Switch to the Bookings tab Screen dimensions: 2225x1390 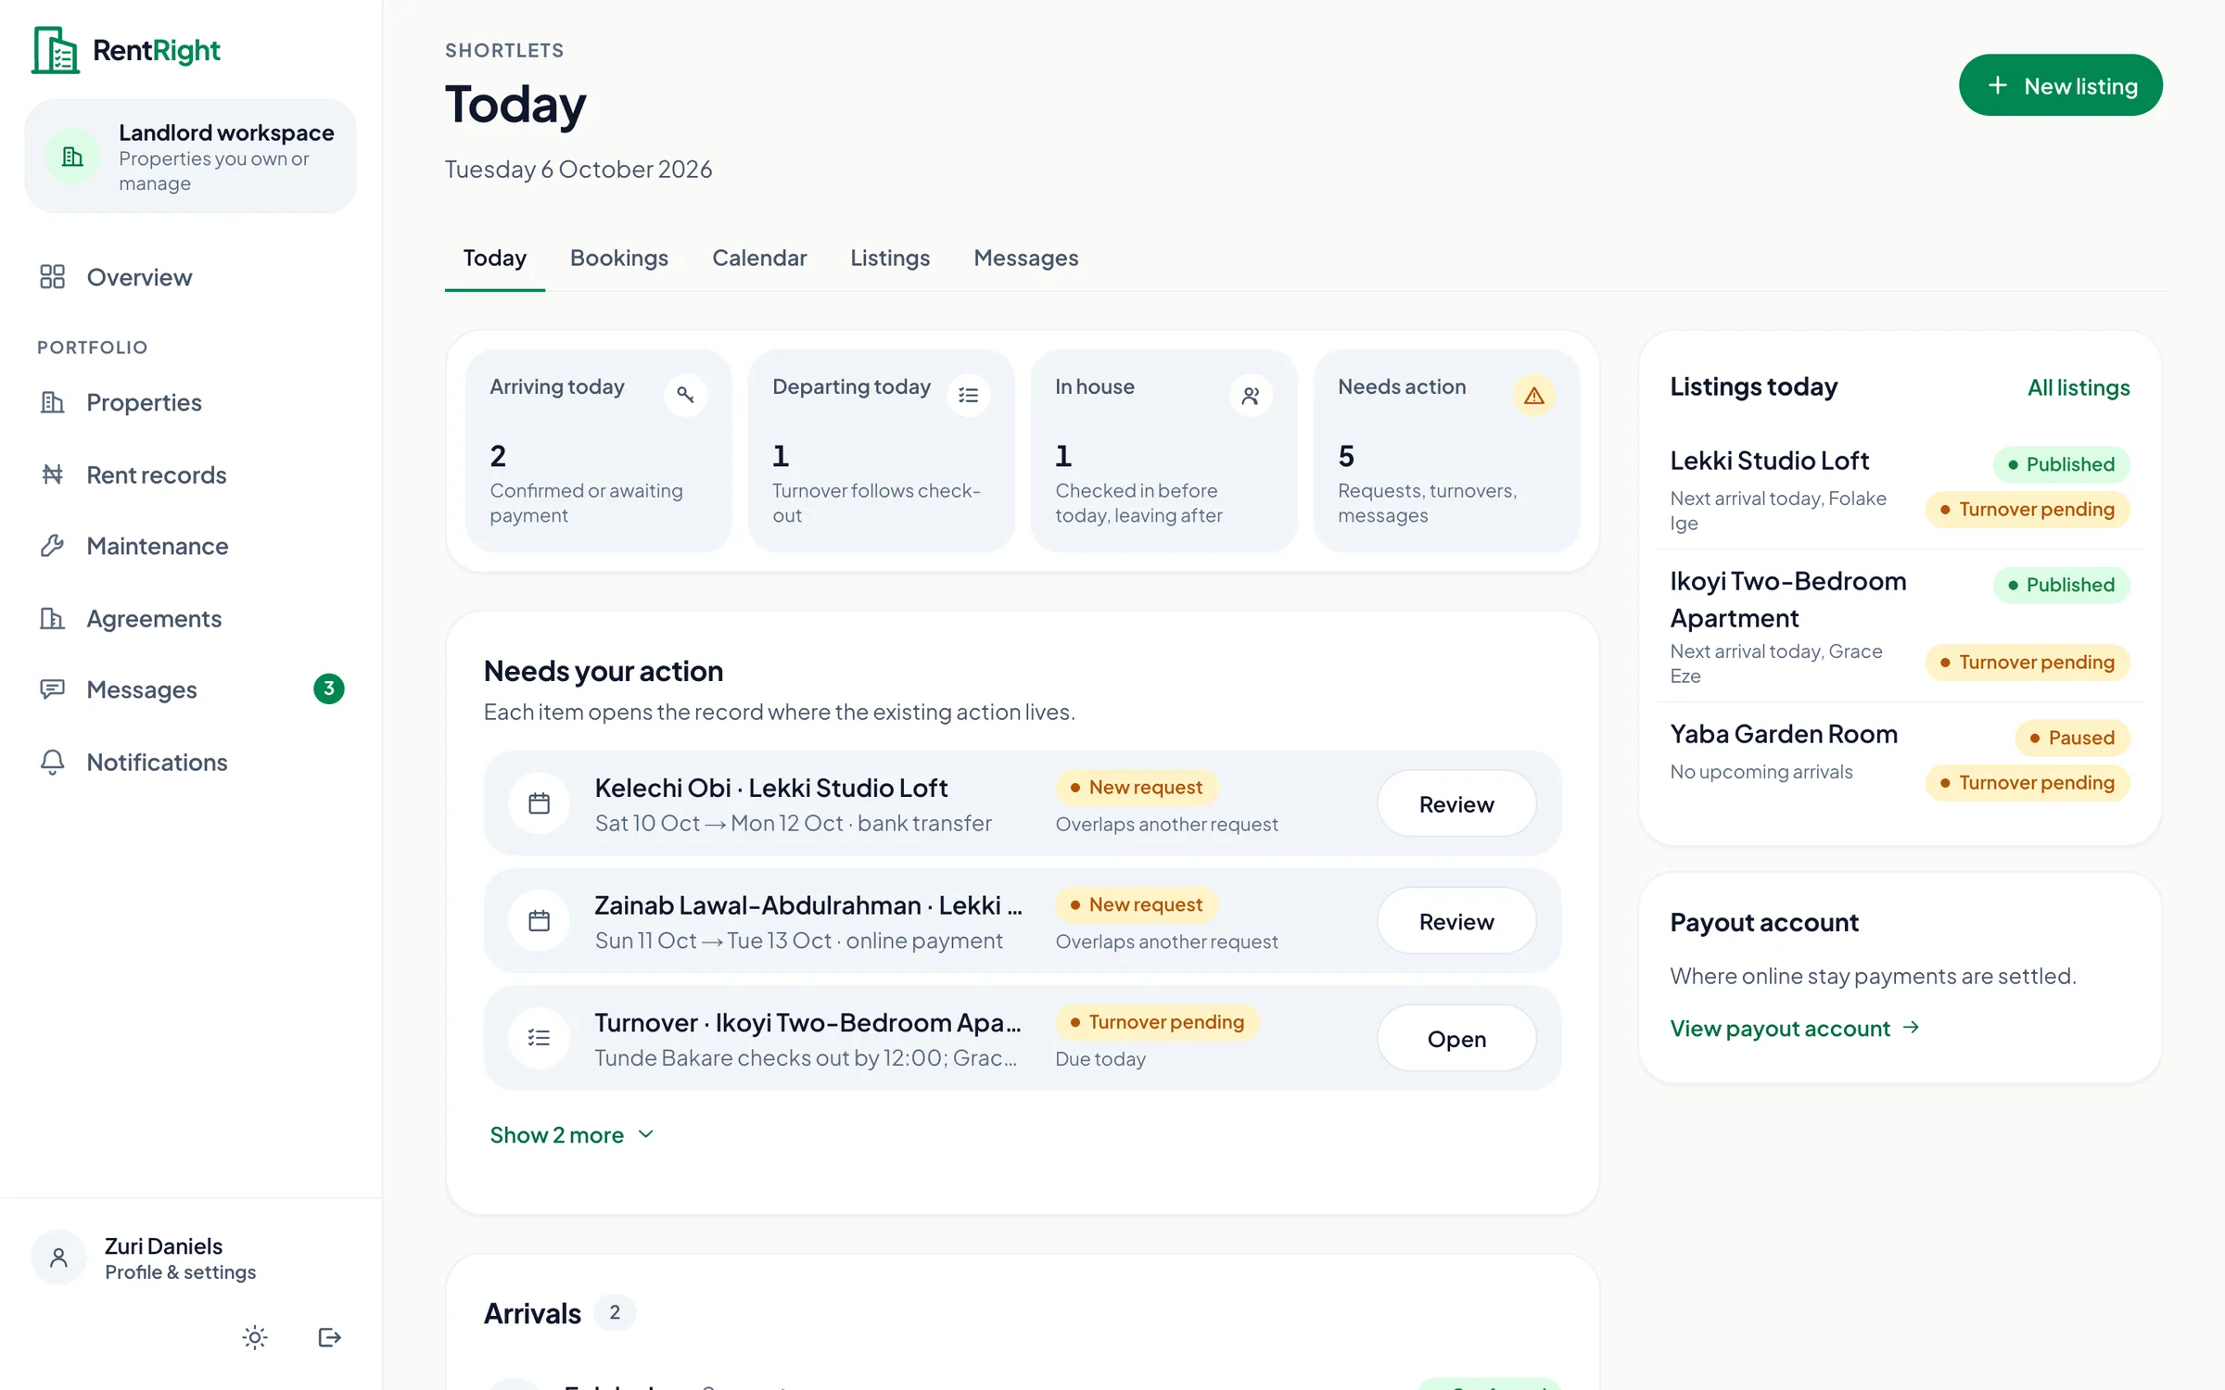(x=618, y=258)
